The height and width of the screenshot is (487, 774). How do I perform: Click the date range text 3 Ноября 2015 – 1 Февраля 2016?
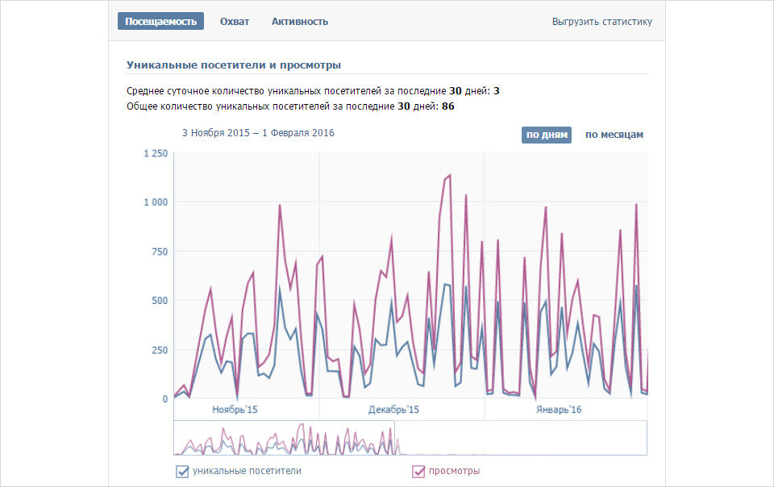pos(258,133)
